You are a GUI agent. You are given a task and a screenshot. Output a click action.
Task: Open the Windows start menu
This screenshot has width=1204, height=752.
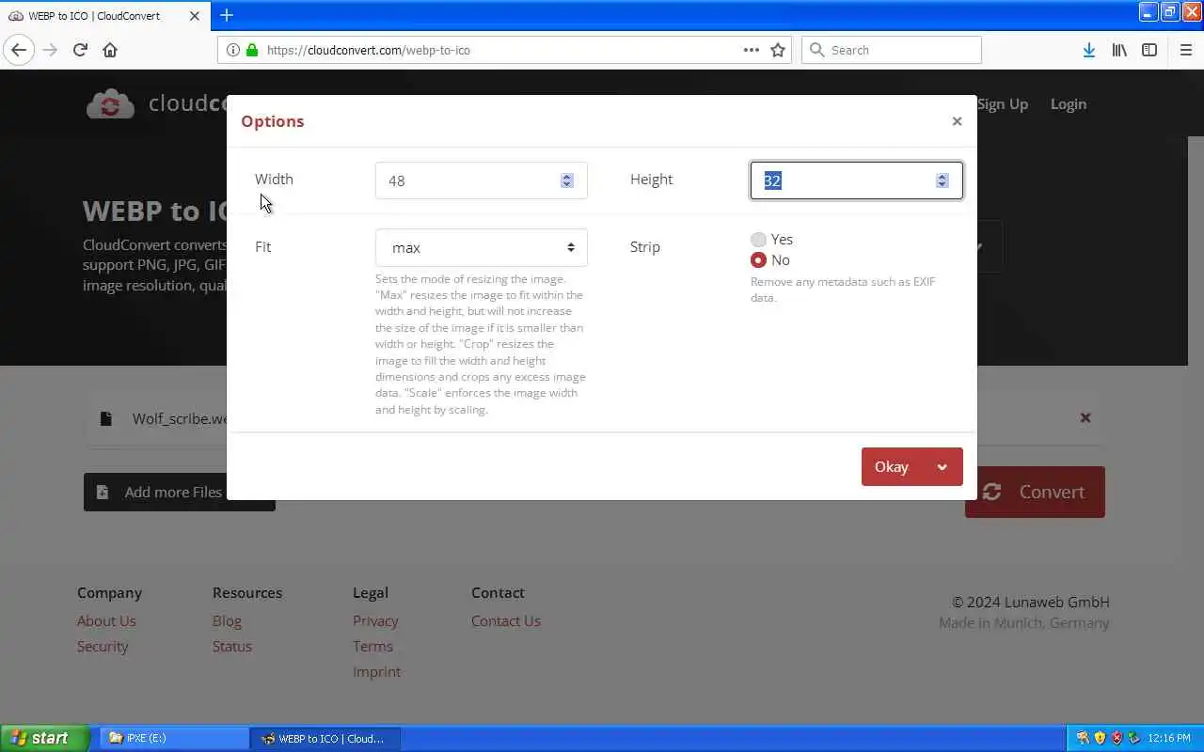pos(44,738)
